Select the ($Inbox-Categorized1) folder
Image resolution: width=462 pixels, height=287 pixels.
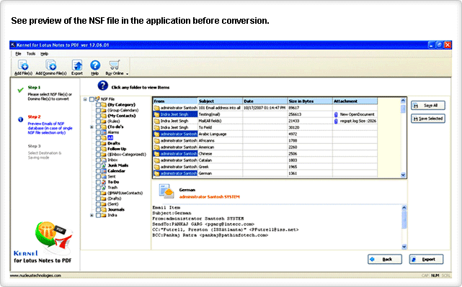127,155
